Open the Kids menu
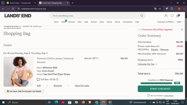Screen dimensions: 187x105 click(x=86, y=22)
